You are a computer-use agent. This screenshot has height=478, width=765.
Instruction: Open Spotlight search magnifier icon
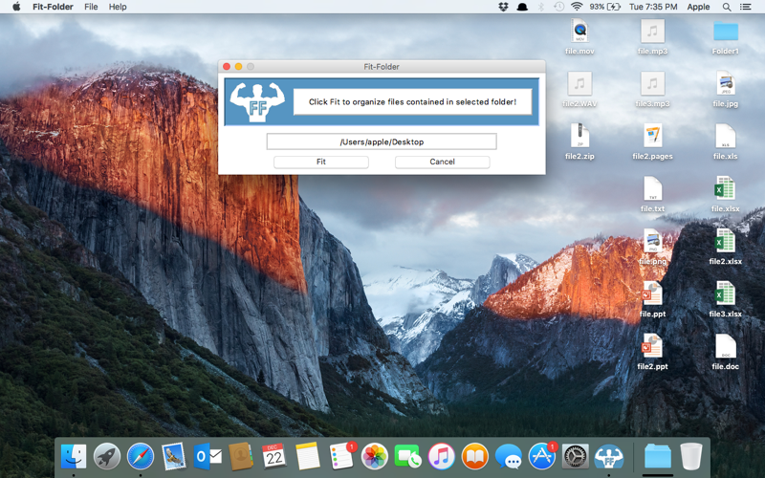tap(727, 7)
